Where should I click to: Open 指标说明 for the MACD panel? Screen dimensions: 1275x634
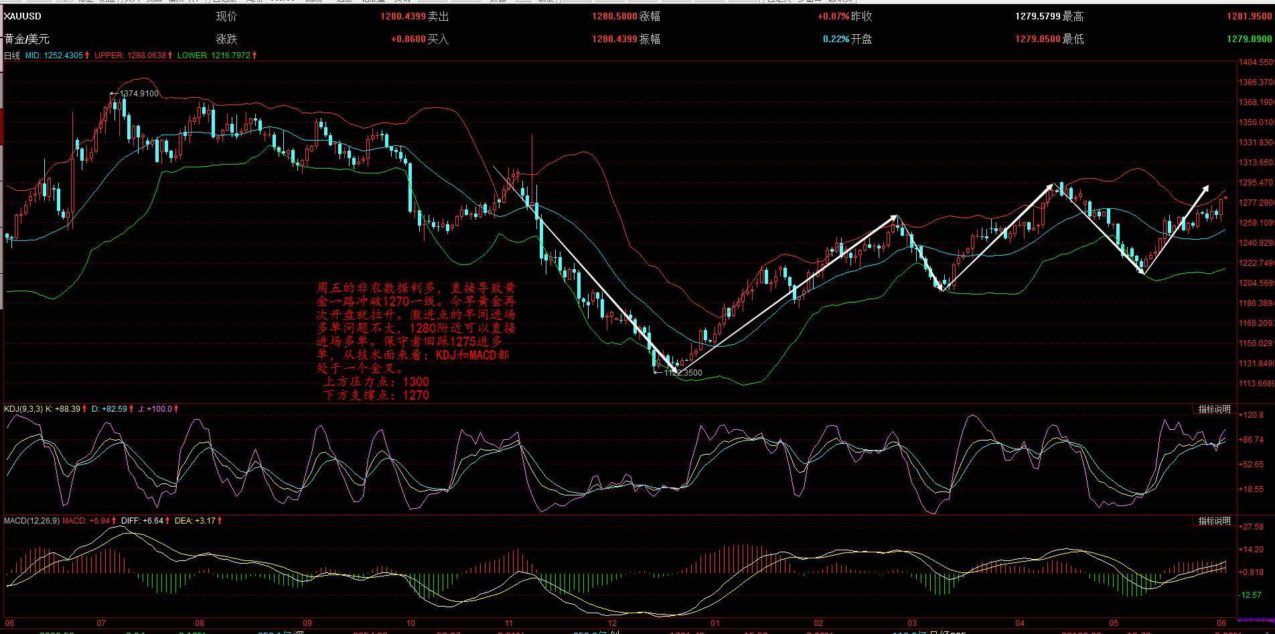(x=1214, y=521)
